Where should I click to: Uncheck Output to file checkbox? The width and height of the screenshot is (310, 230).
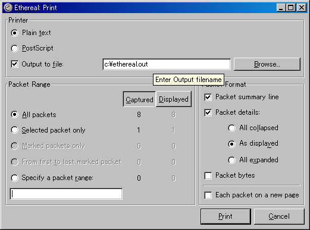[15, 64]
